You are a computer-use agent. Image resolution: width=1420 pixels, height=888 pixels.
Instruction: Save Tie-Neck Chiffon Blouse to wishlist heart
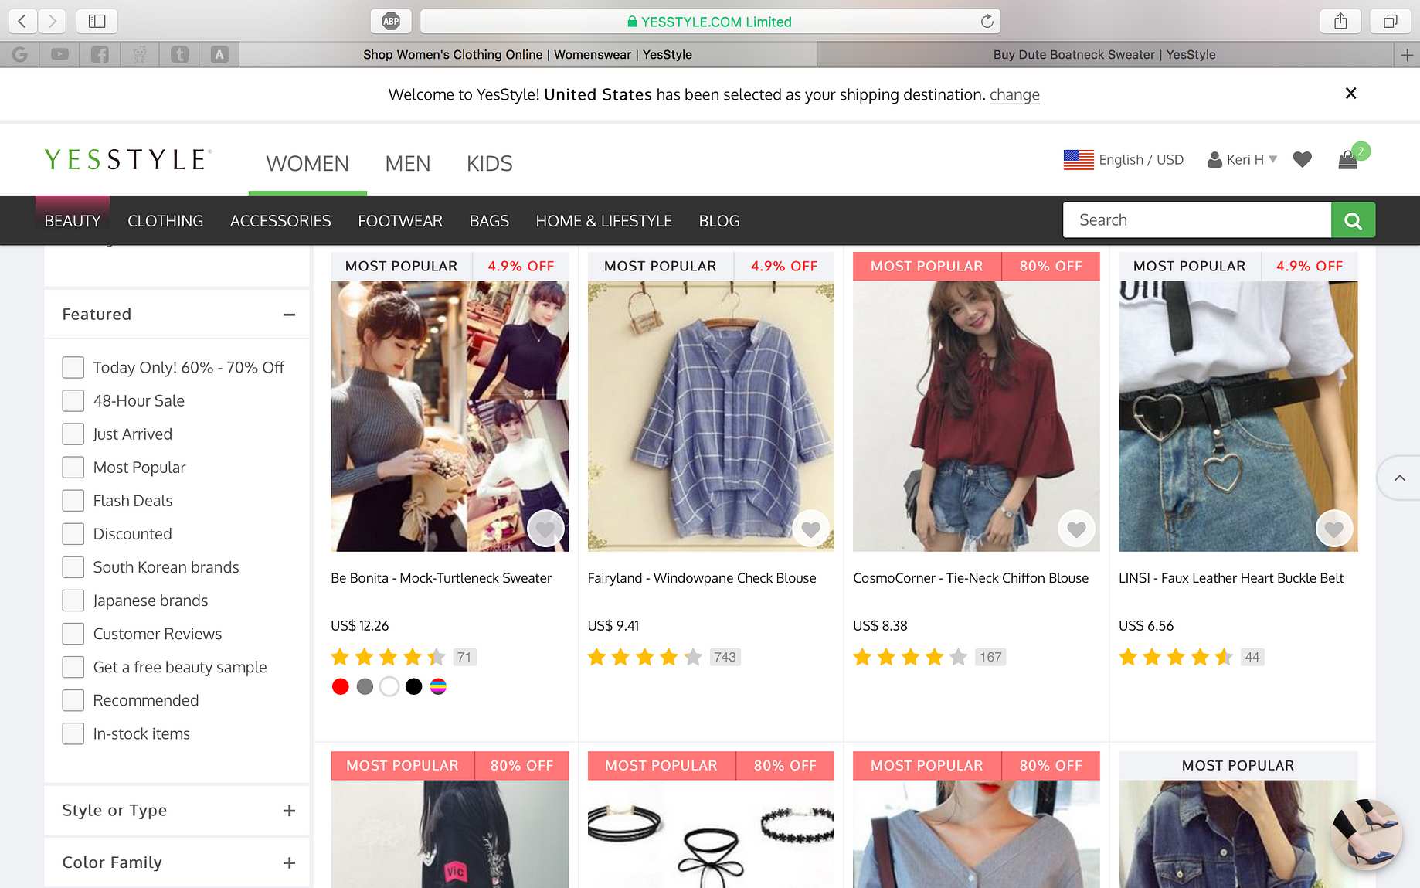(1076, 529)
